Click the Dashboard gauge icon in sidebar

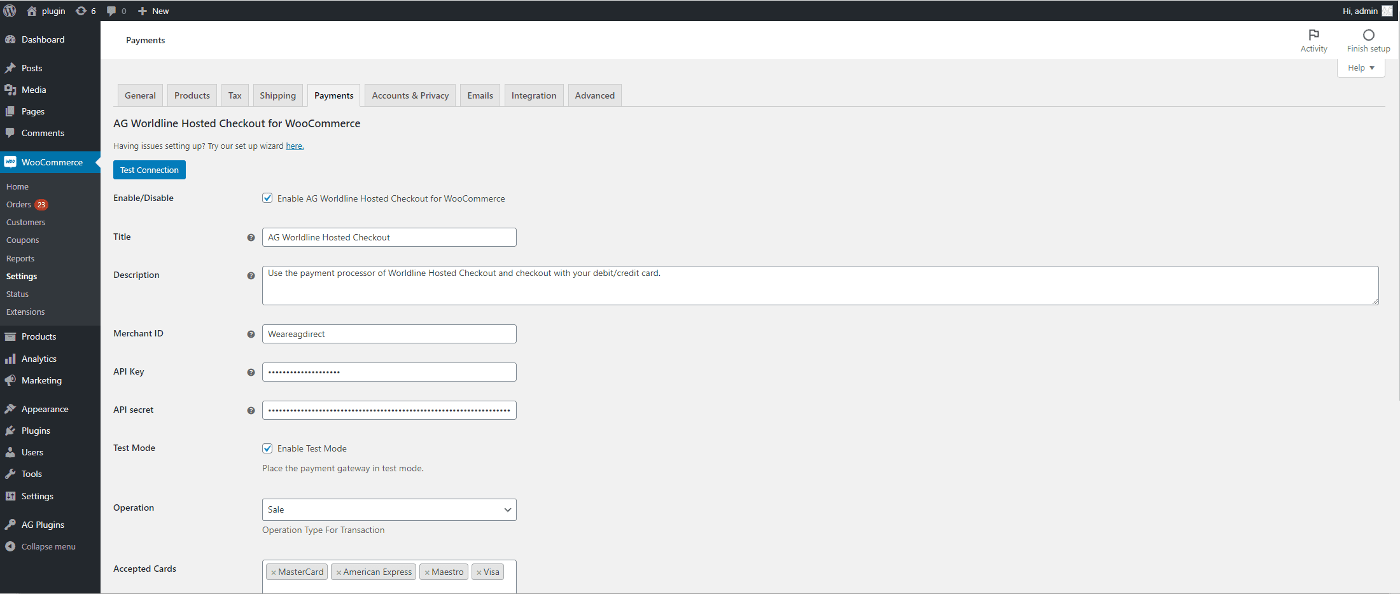click(10, 39)
